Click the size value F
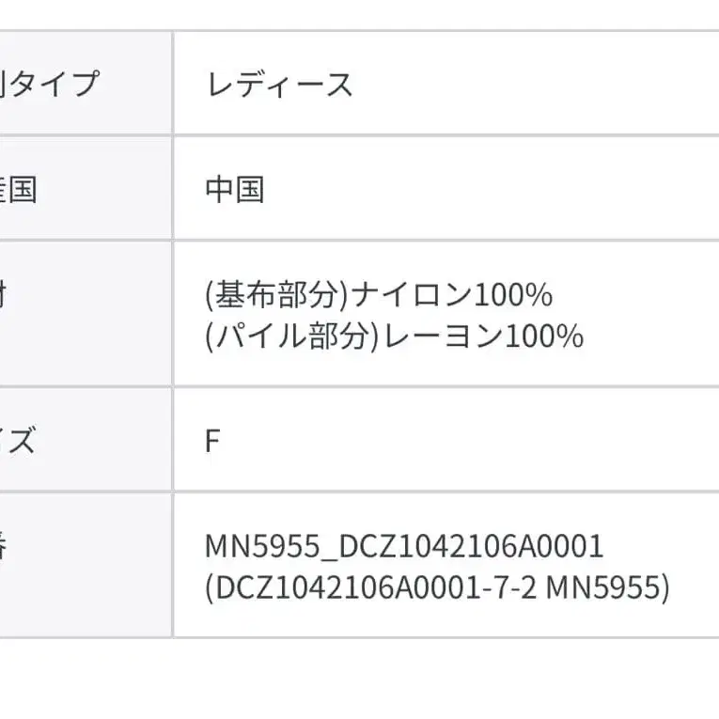 tap(212, 441)
